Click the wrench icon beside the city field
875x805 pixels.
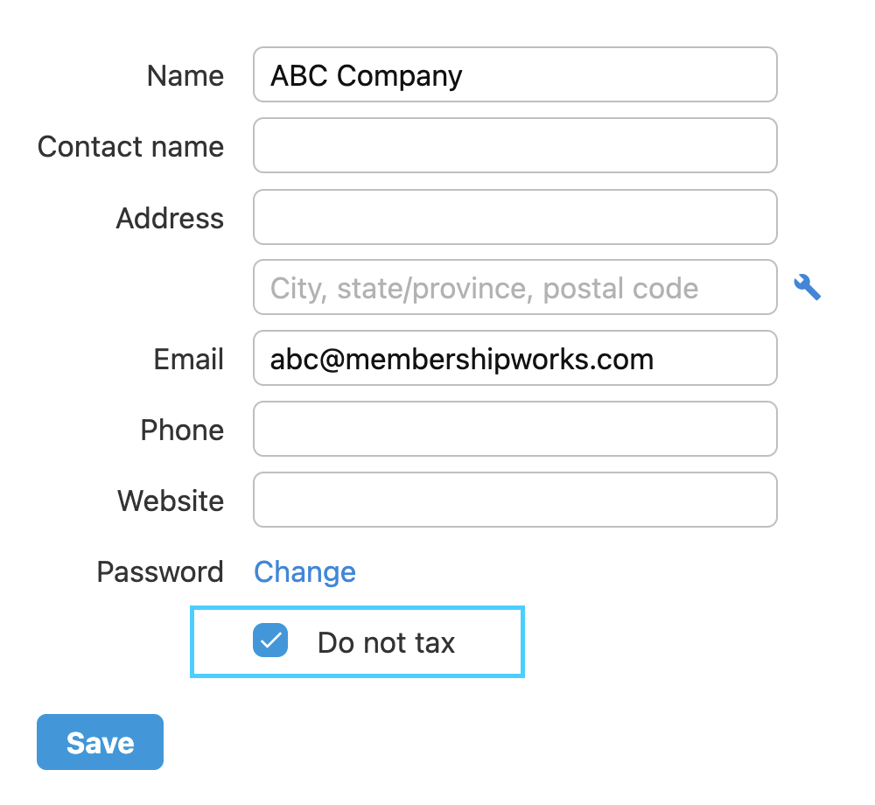tap(807, 287)
